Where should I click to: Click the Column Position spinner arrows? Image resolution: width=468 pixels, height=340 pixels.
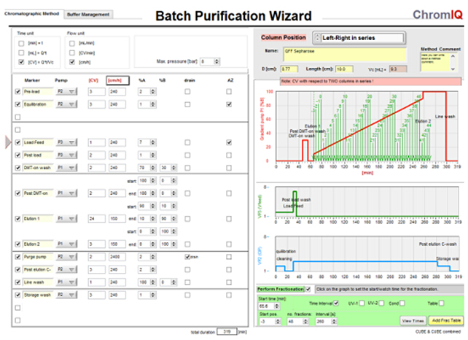point(318,38)
